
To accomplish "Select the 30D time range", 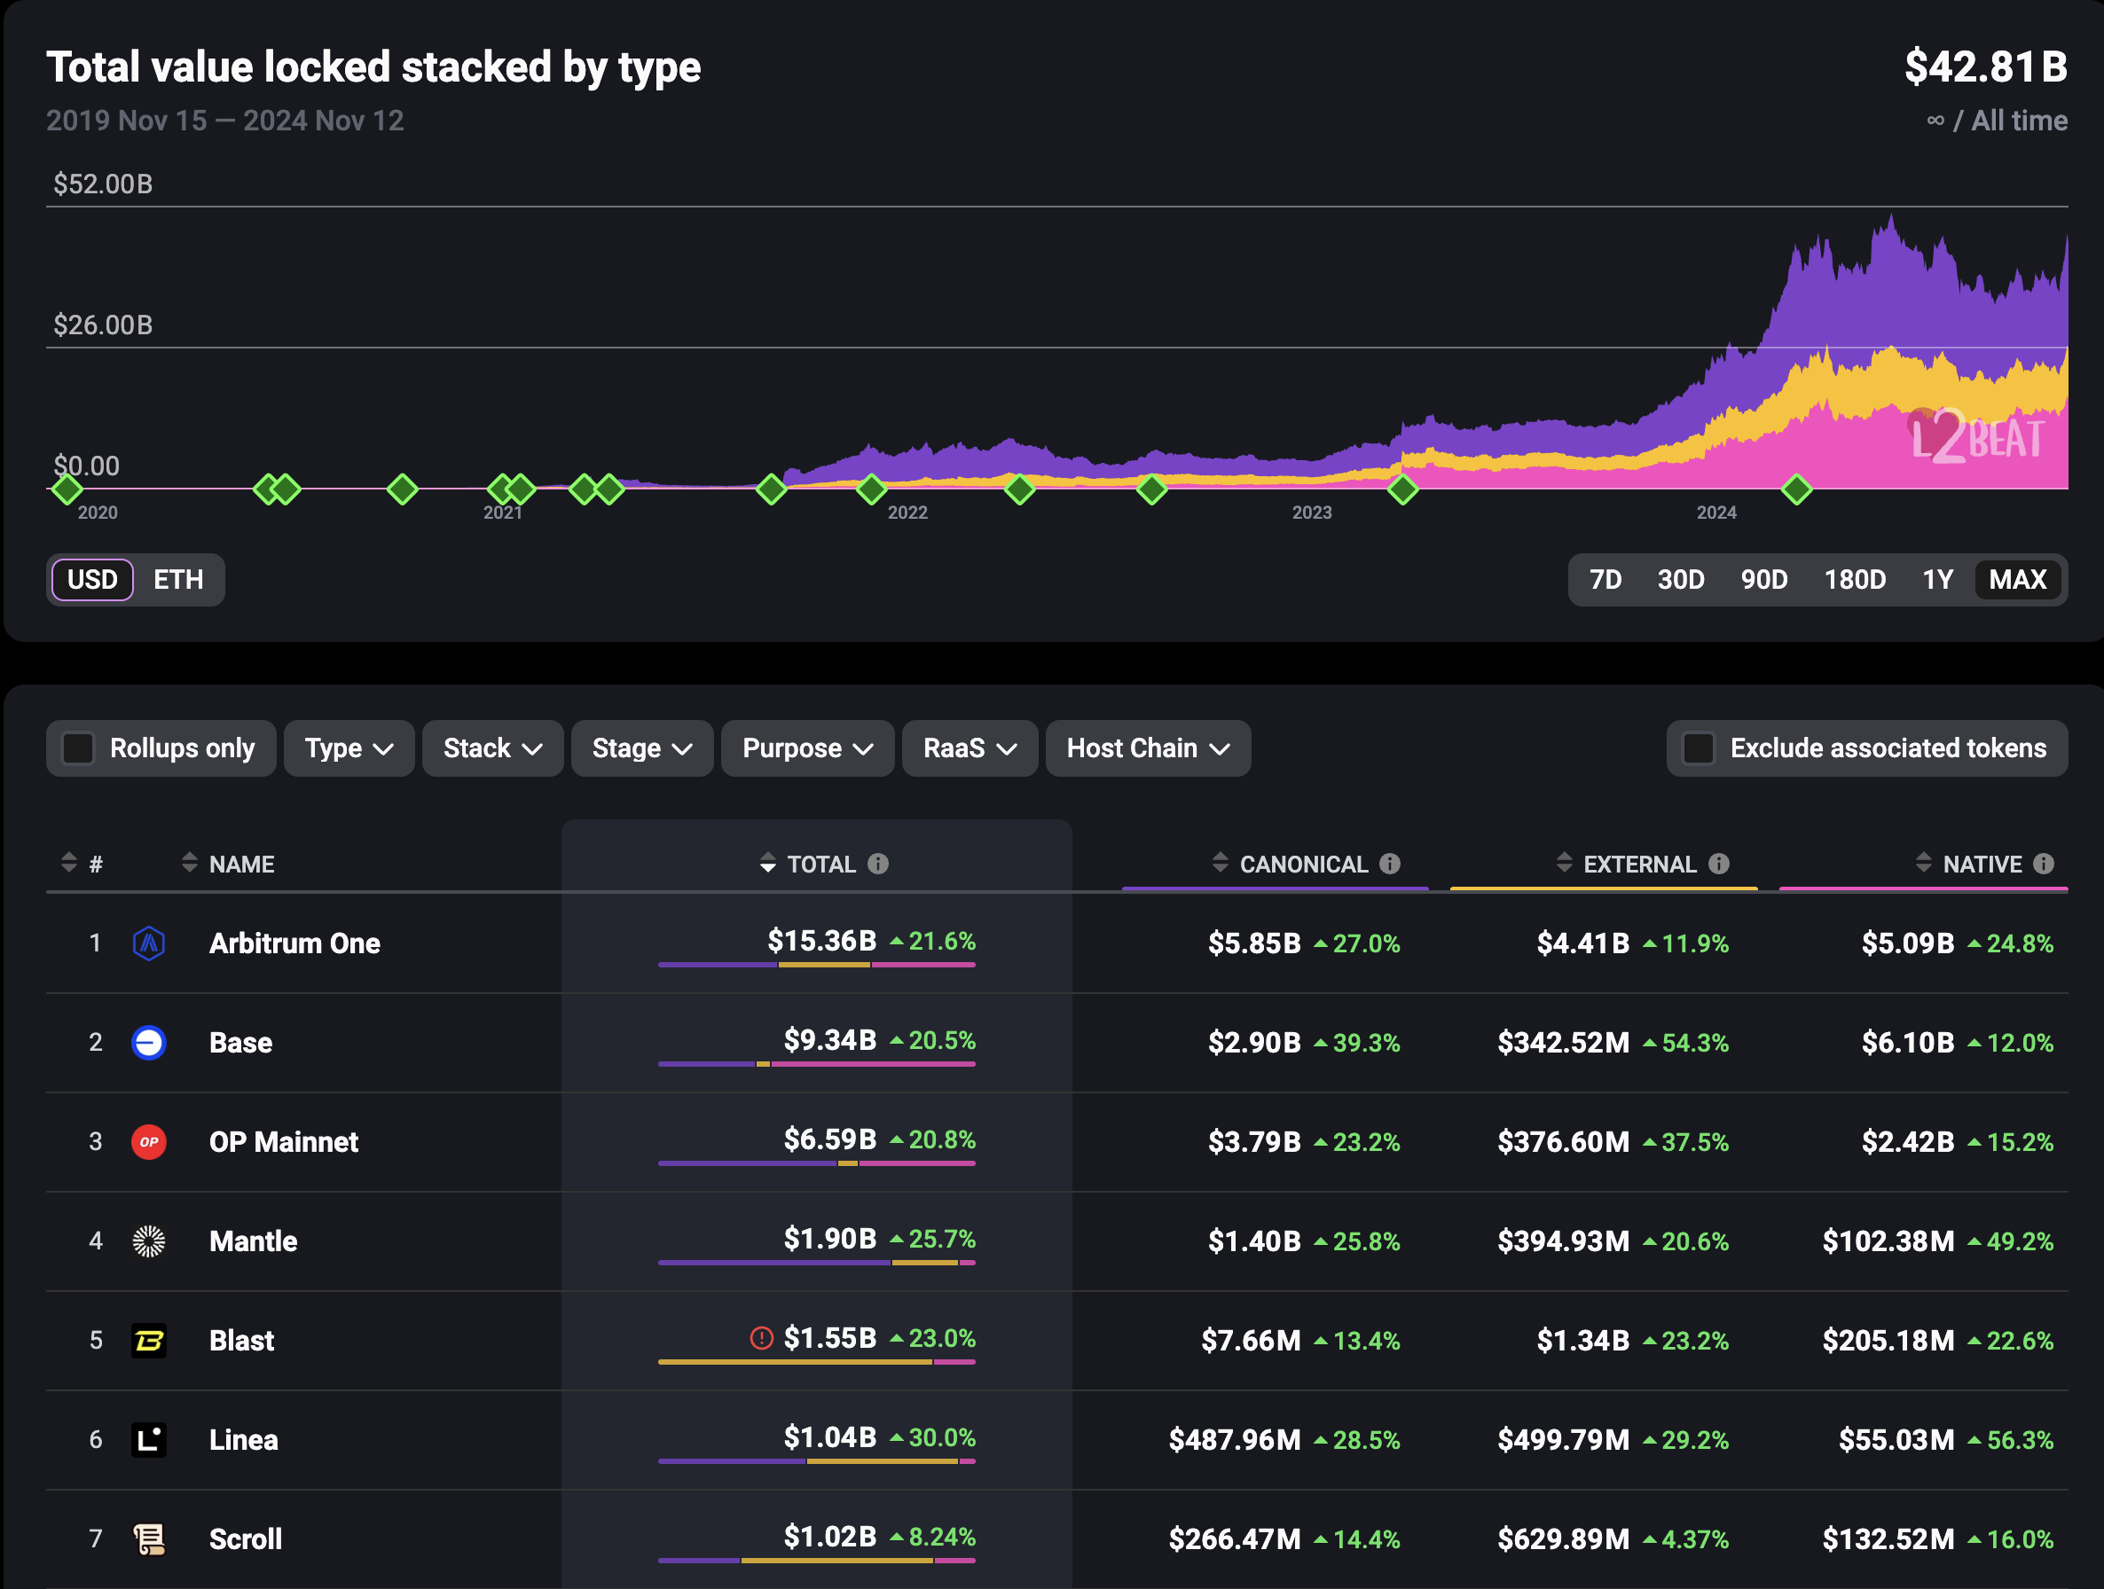I will 1681,579.
